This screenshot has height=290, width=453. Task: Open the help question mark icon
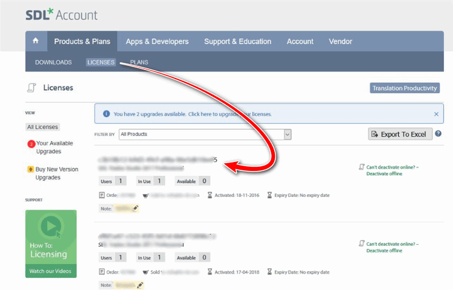439,134
